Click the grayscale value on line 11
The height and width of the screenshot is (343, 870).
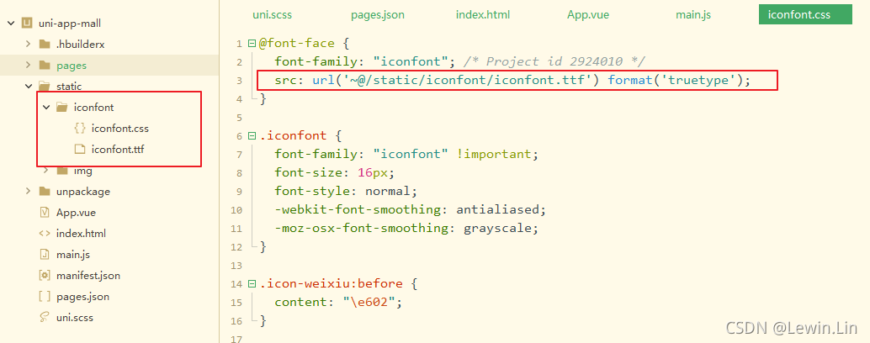(498, 229)
